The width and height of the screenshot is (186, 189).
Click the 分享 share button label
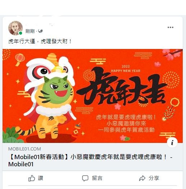[154, 178]
